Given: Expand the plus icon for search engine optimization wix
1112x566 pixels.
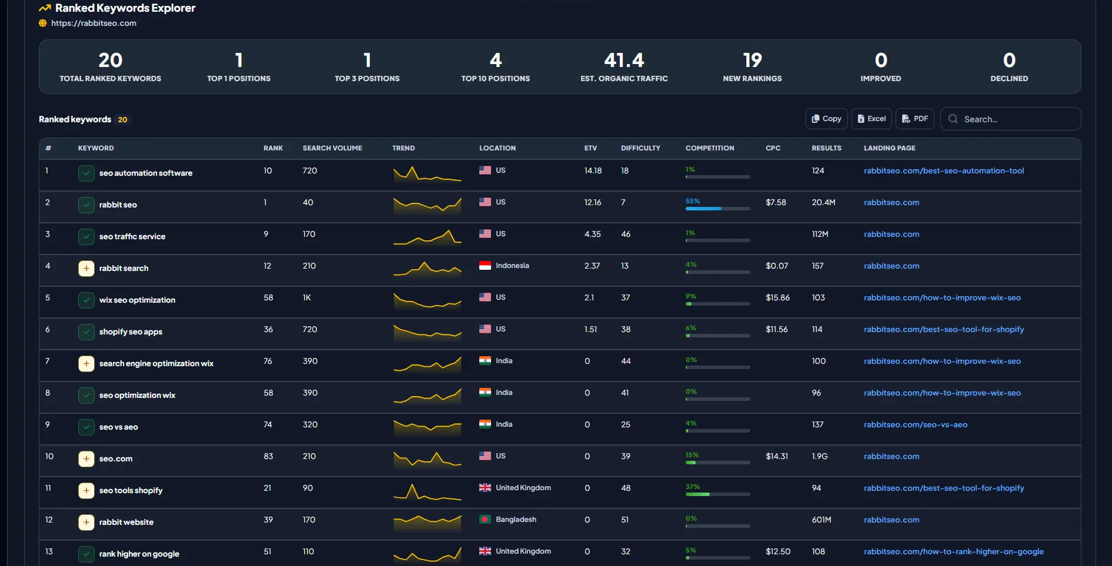Looking at the screenshot, I should tap(86, 364).
